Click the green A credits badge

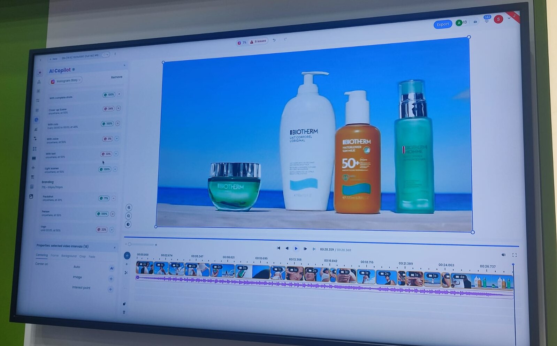(459, 23)
